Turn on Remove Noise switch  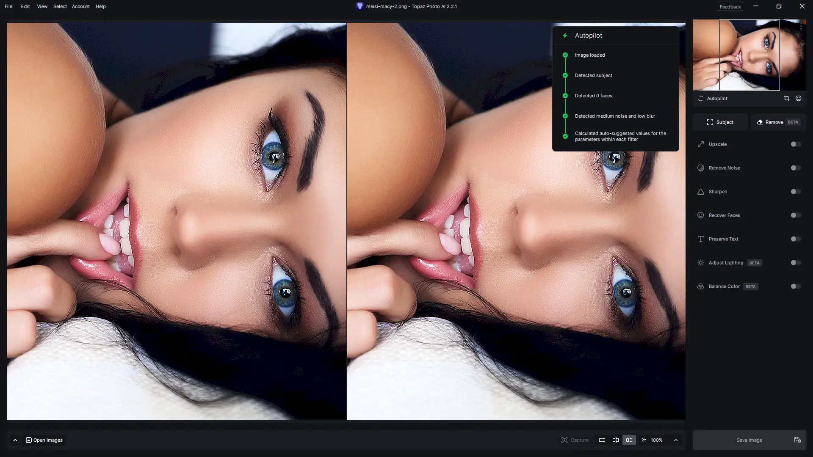coord(795,168)
